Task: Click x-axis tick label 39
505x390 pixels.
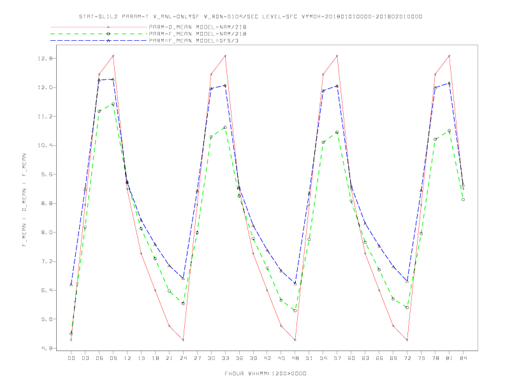Action: click(253, 358)
